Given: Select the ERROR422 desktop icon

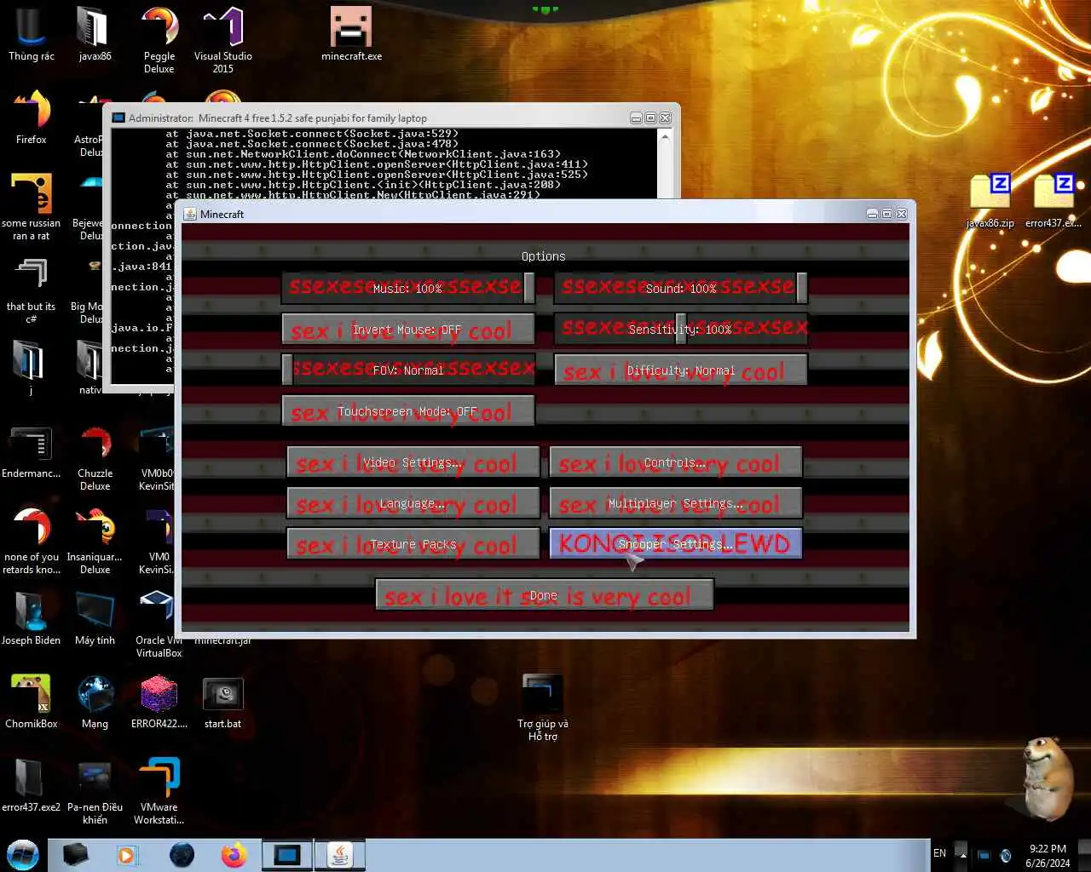Looking at the screenshot, I should point(159,702).
